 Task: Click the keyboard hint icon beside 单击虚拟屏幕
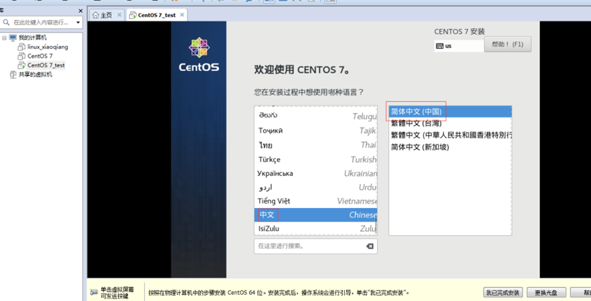click(x=94, y=293)
